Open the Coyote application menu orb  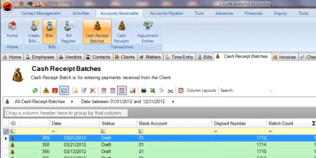point(7,6)
